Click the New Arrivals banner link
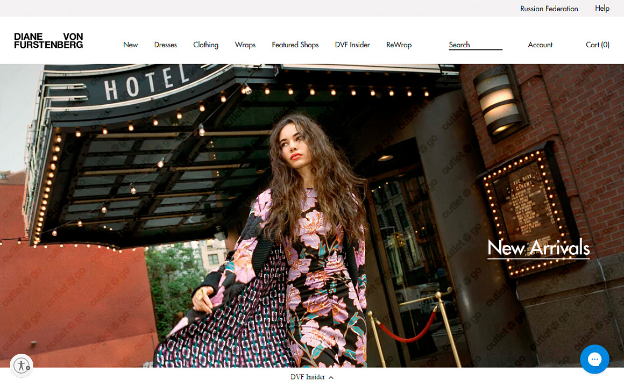Image resolution: width=624 pixels, height=387 pixels. coord(538,248)
